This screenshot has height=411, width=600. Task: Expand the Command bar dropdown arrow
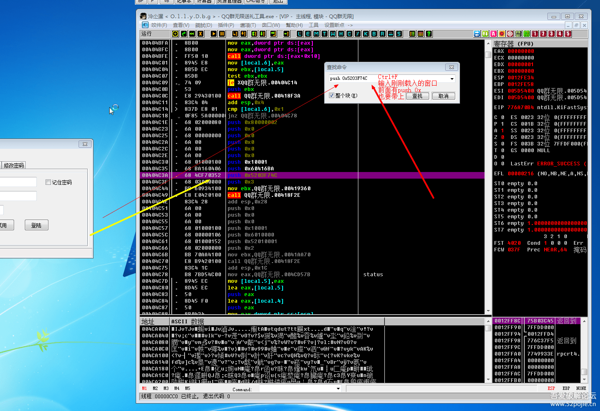[x=338, y=389]
